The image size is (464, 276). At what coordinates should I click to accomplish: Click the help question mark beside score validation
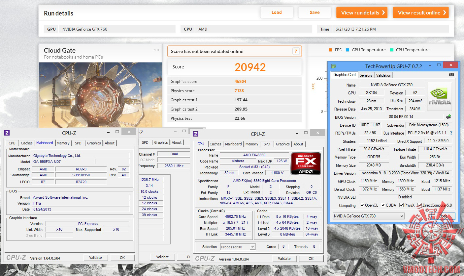pyautogui.click(x=296, y=51)
